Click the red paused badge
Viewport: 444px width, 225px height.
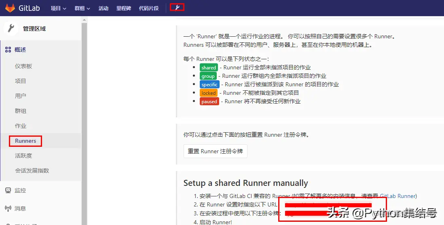pos(209,101)
